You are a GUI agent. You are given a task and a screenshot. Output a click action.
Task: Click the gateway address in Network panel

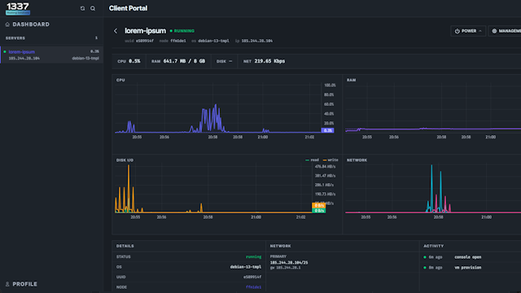point(285,268)
